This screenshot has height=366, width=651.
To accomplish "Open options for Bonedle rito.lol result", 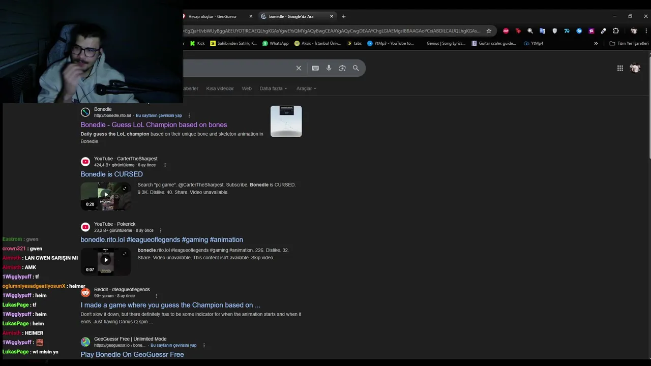I will (189, 115).
